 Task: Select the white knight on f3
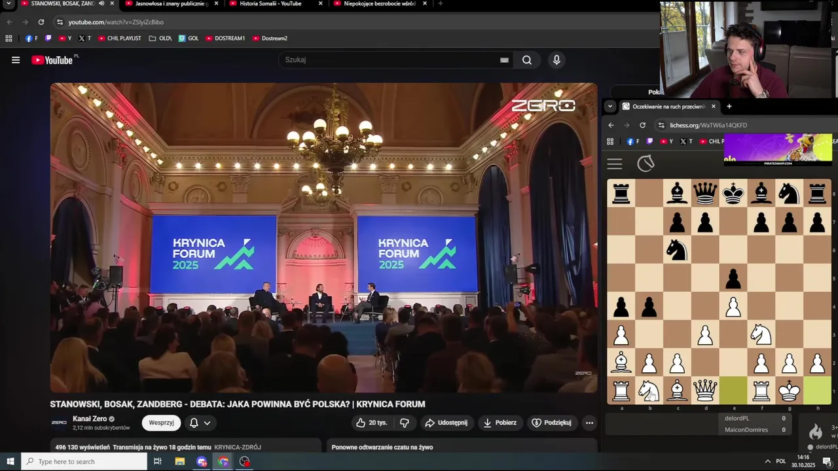(x=761, y=334)
